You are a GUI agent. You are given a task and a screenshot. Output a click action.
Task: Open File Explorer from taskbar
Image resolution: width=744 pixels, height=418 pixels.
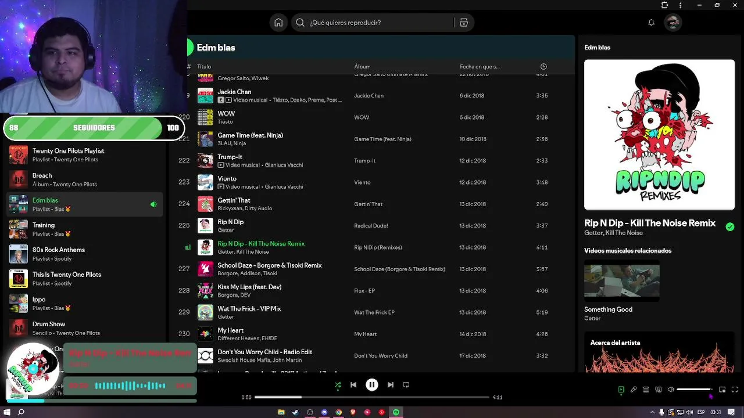click(281, 412)
